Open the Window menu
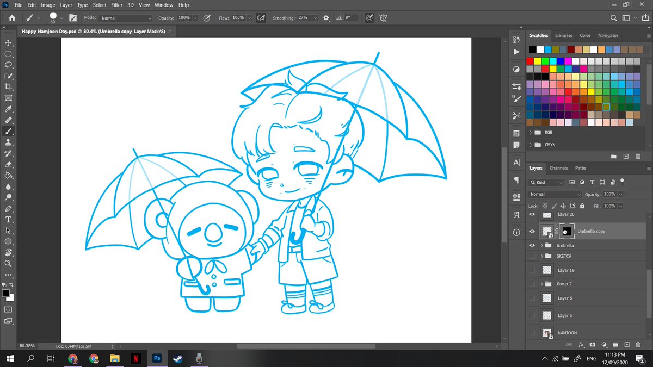Screen dimensions: 653x367 pos(164,5)
